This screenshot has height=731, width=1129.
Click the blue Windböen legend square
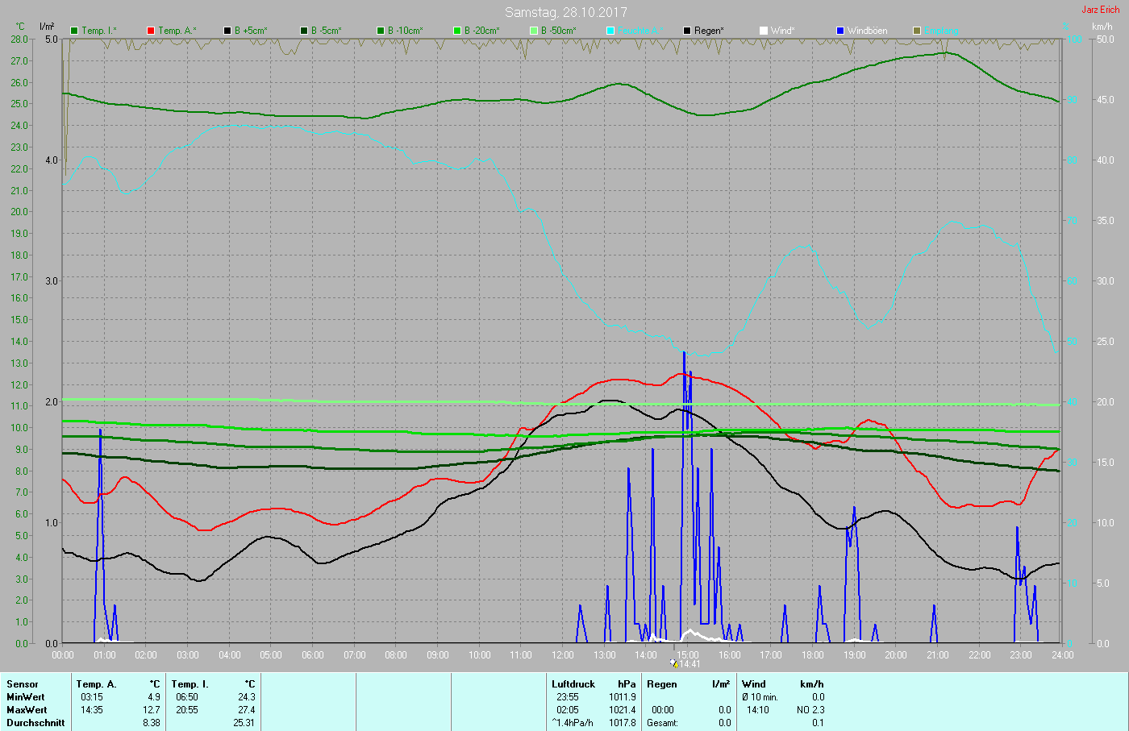(840, 31)
